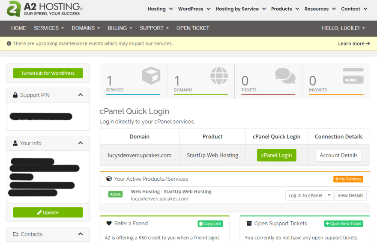Click the domains globe icon
Viewport: 377px width, 242px height.
[x=219, y=76]
